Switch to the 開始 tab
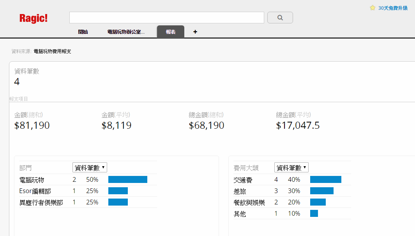 pyautogui.click(x=83, y=32)
